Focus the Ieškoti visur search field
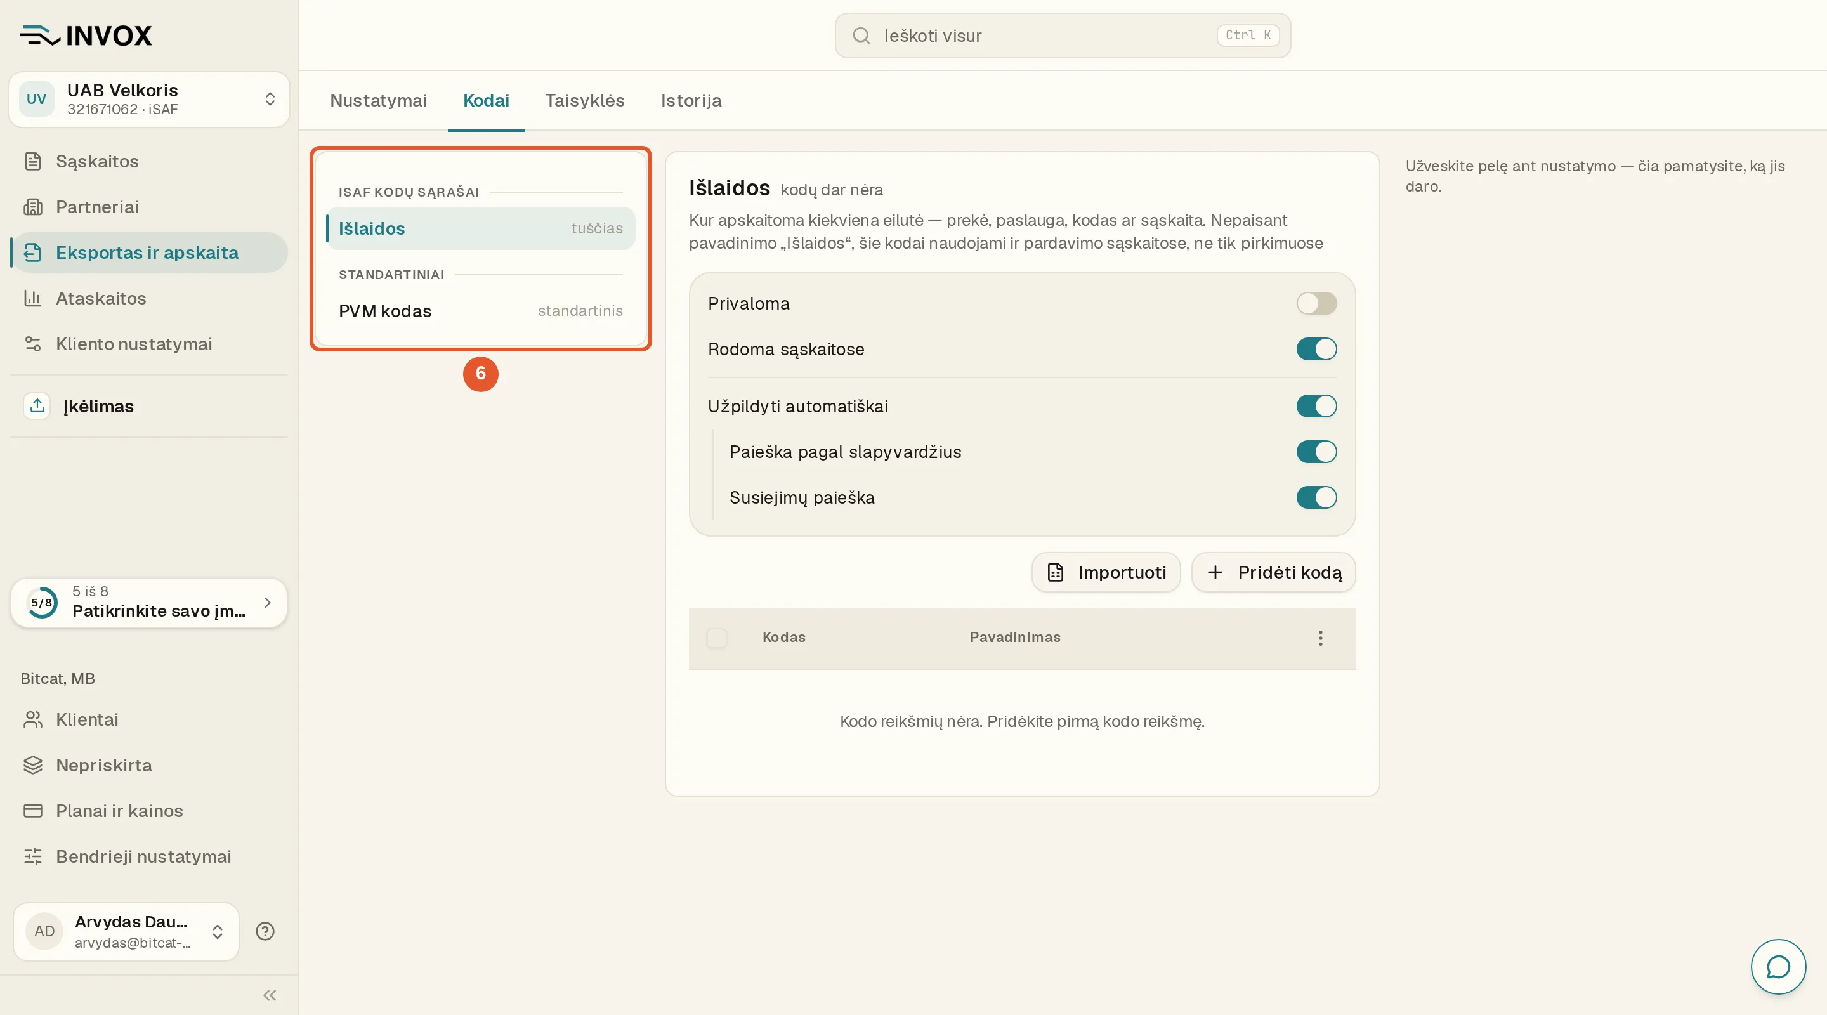 [1063, 36]
